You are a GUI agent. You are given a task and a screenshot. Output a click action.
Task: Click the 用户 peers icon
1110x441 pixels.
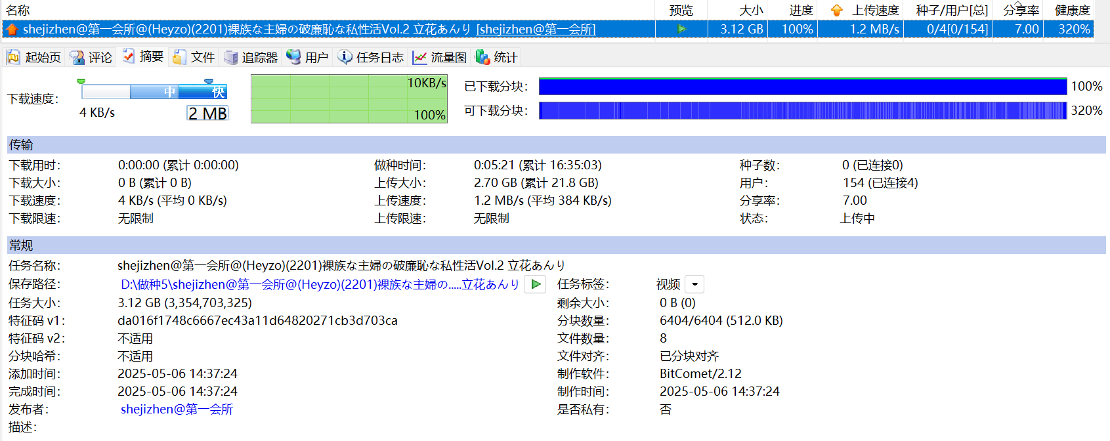(x=293, y=58)
